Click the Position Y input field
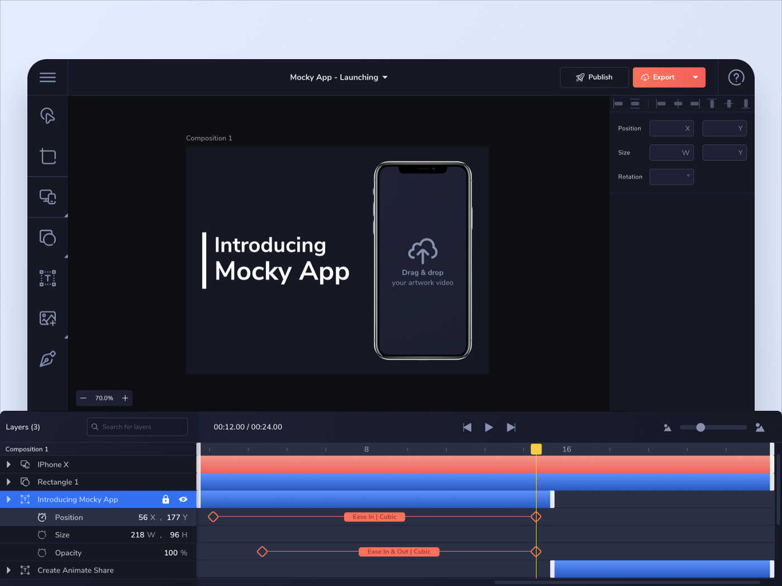Image resolution: width=782 pixels, height=586 pixels. [724, 128]
